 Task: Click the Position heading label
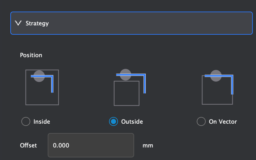point(31,55)
